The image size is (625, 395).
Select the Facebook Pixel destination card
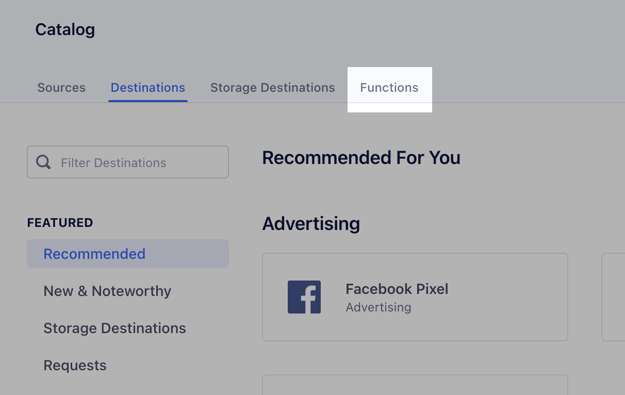pyautogui.click(x=415, y=297)
